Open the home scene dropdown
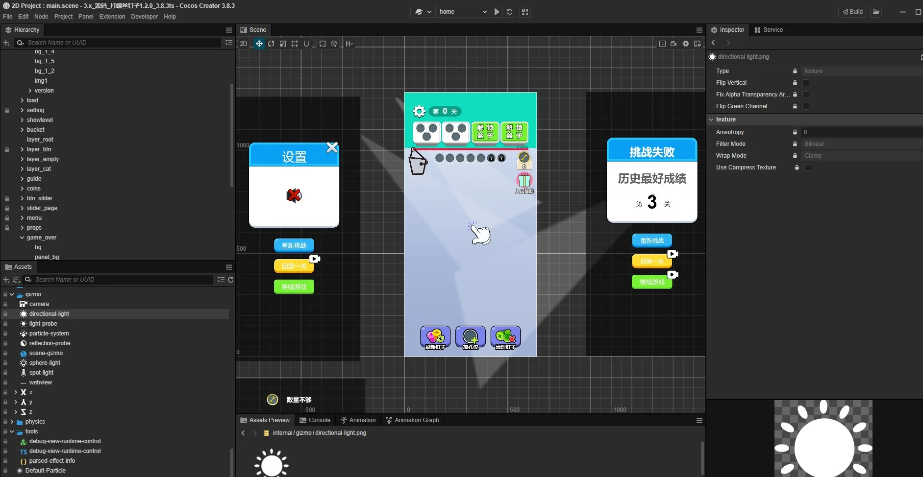 point(462,12)
